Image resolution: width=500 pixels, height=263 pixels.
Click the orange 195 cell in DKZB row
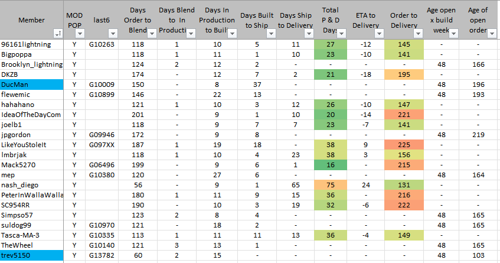(404, 74)
